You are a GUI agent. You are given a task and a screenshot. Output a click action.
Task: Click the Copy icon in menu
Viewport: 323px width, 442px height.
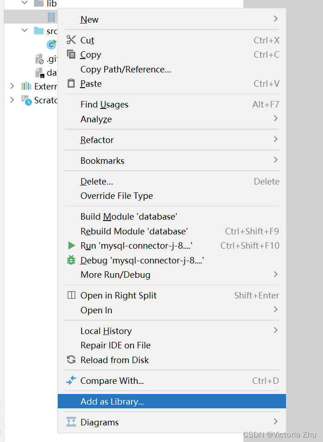coord(71,54)
